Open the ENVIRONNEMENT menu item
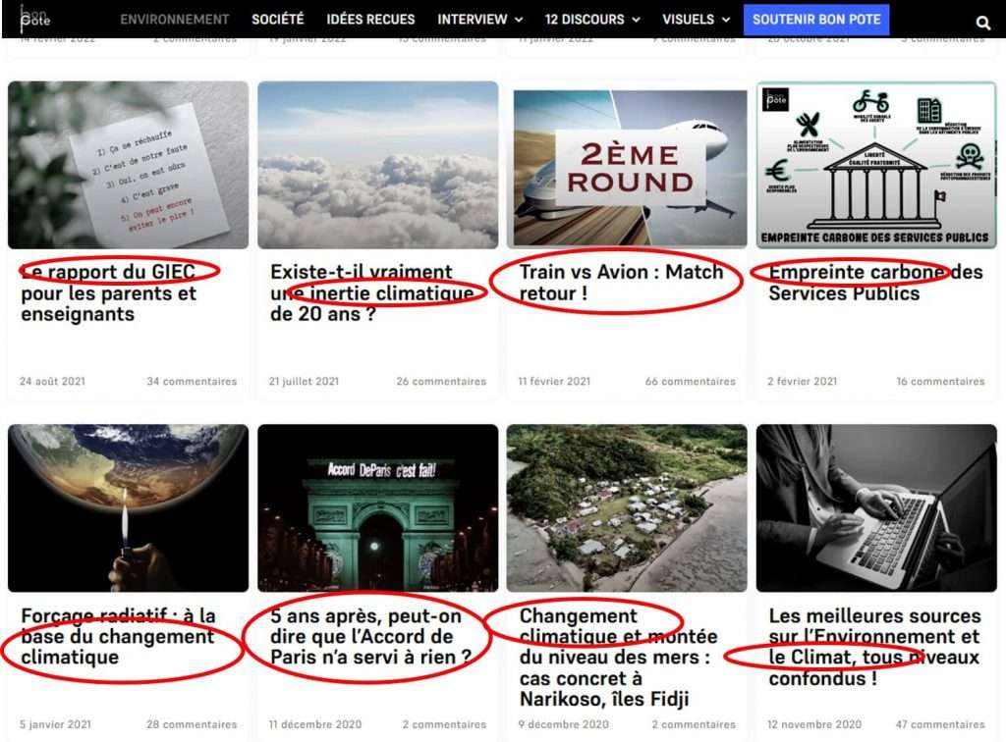1006x742 pixels. [175, 20]
